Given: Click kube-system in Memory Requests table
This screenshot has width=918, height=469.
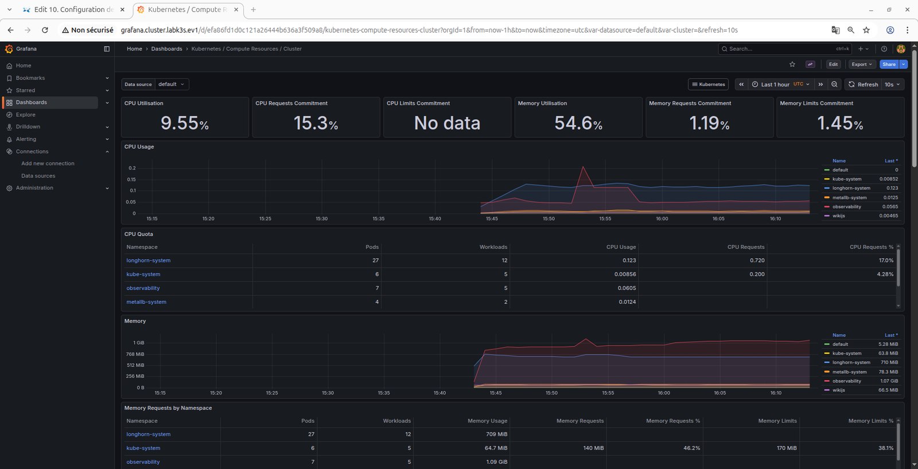Looking at the screenshot, I should 143,448.
